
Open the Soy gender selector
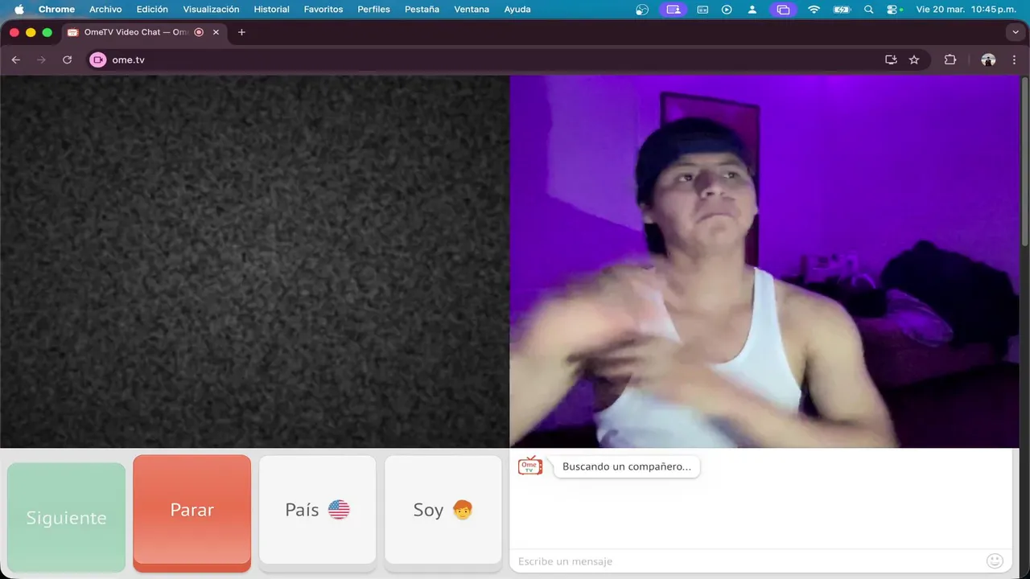tap(443, 510)
